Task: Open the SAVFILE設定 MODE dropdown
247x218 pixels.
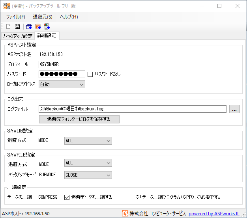Action: (x=88, y=163)
